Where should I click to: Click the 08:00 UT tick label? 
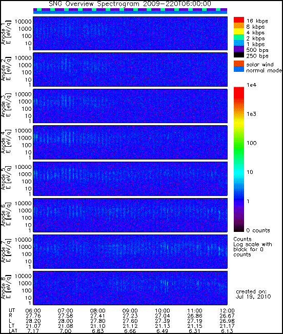98,311
